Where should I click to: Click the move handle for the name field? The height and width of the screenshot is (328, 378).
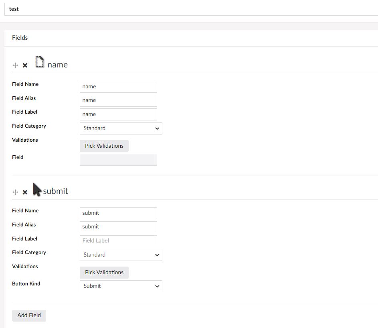(16, 65)
